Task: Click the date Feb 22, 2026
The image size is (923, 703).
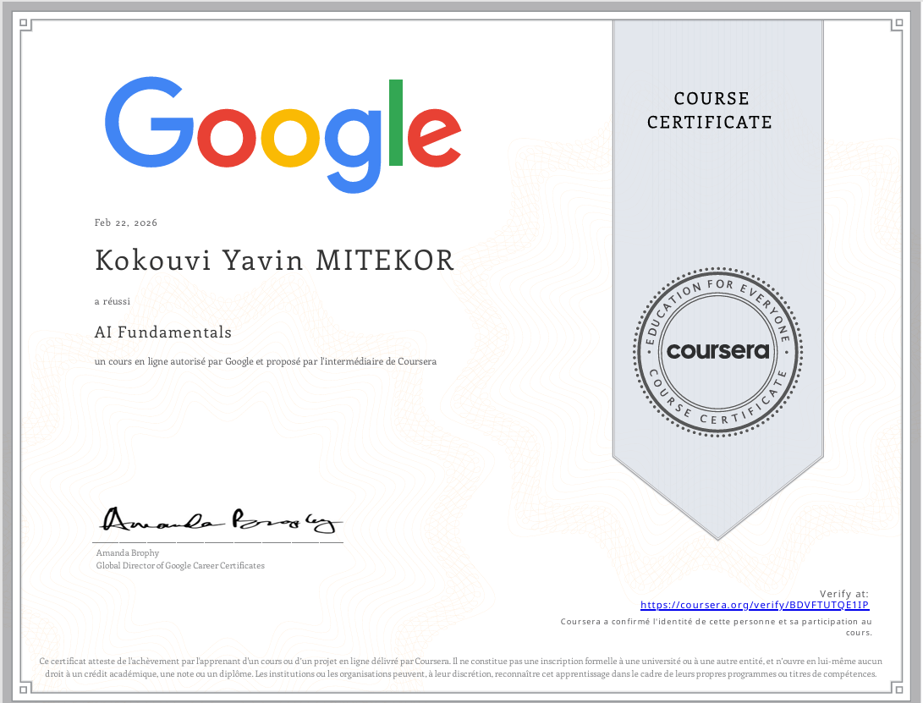Action: coord(126,223)
